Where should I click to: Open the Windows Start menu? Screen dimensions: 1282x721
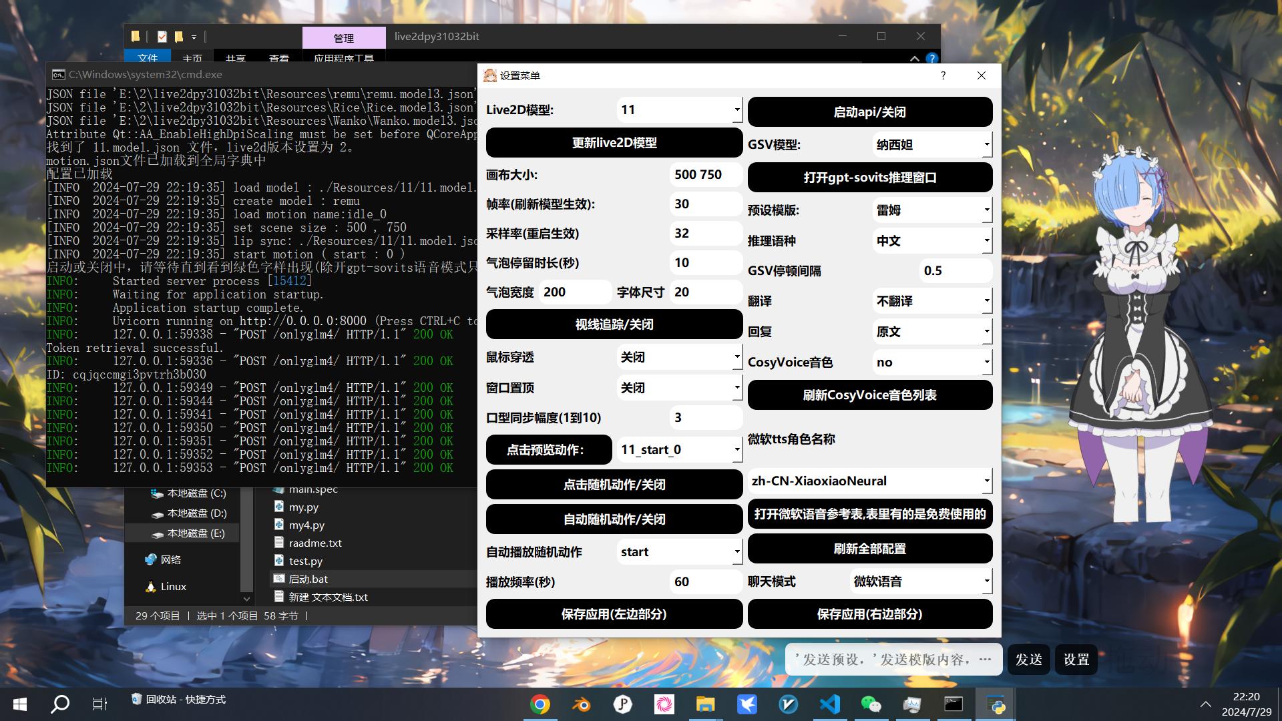(20, 704)
